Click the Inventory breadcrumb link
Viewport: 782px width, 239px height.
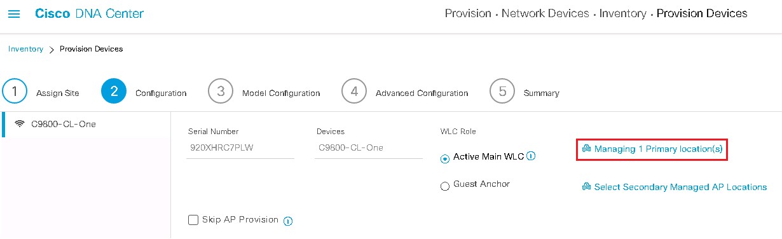pyautogui.click(x=26, y=49)
